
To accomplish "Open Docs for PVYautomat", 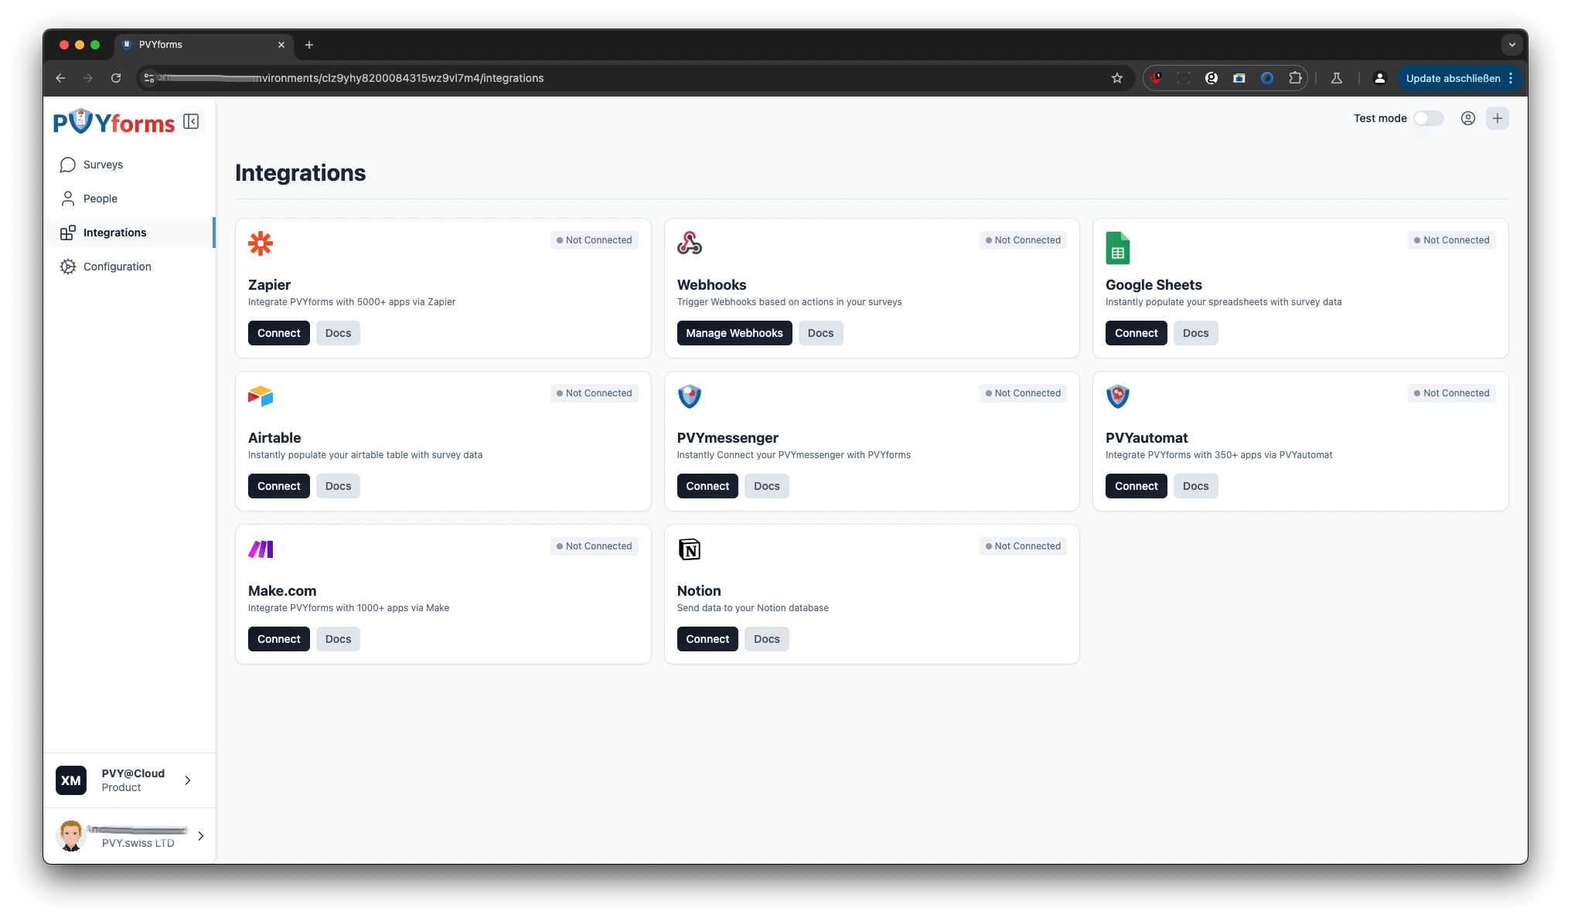I will coord(1195,486).
